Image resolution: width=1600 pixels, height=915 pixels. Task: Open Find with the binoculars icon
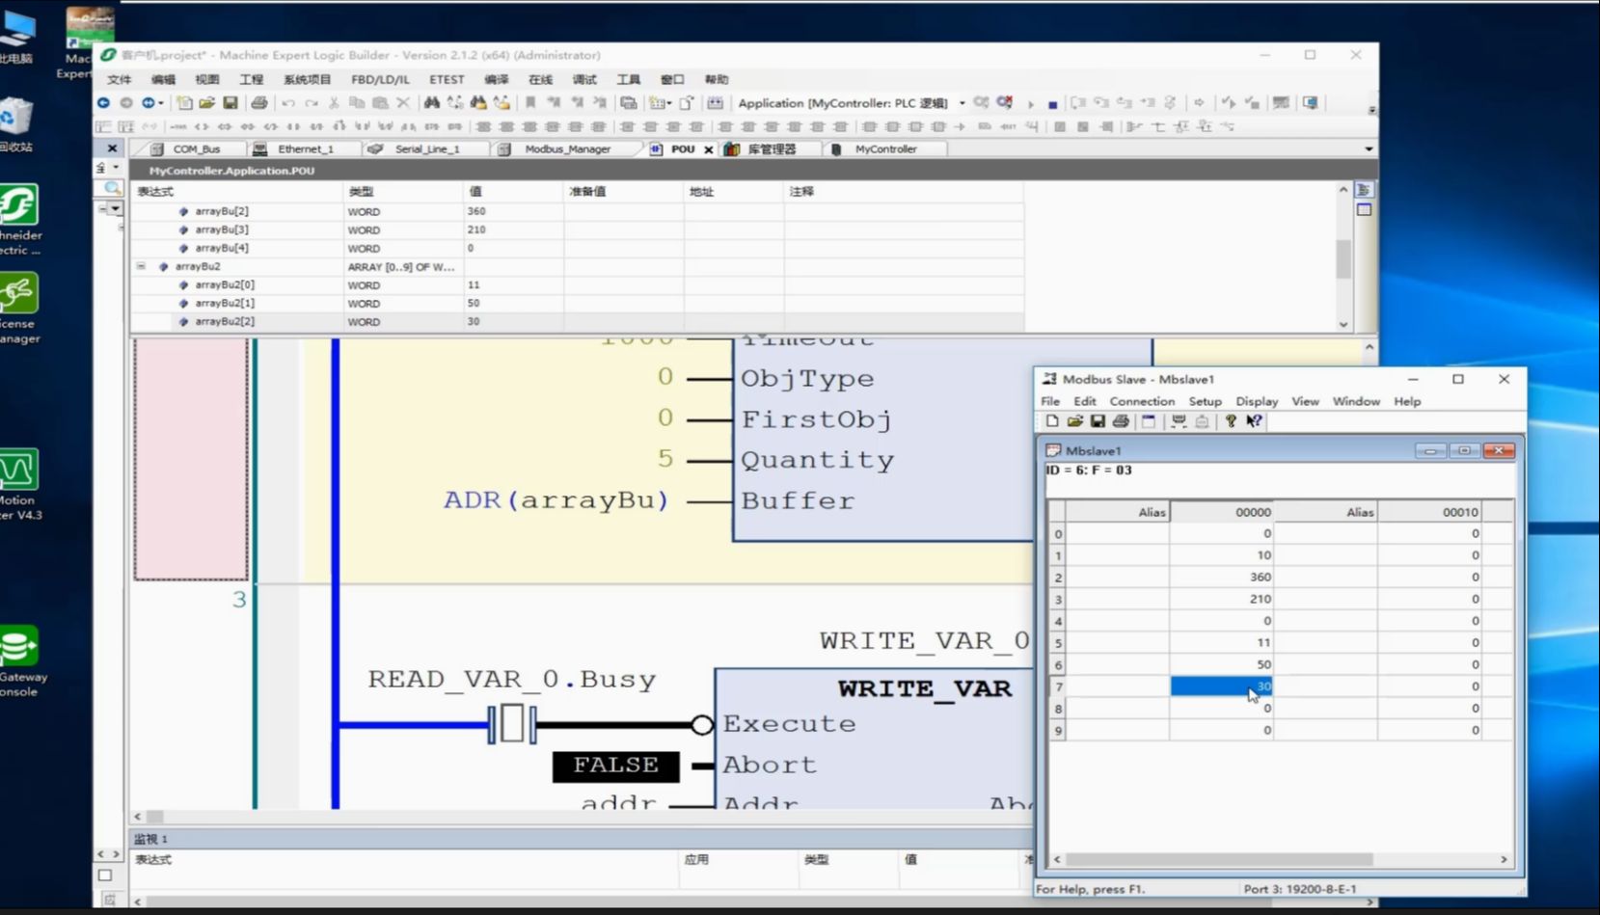pyautogui.click(x=431, y=102)
